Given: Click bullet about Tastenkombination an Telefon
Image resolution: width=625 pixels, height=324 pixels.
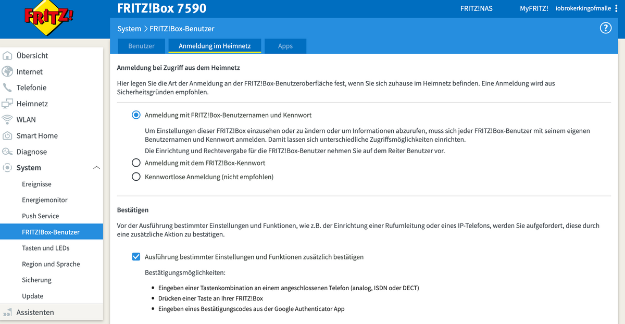Looking at the screenshot, I should (289, 288).
